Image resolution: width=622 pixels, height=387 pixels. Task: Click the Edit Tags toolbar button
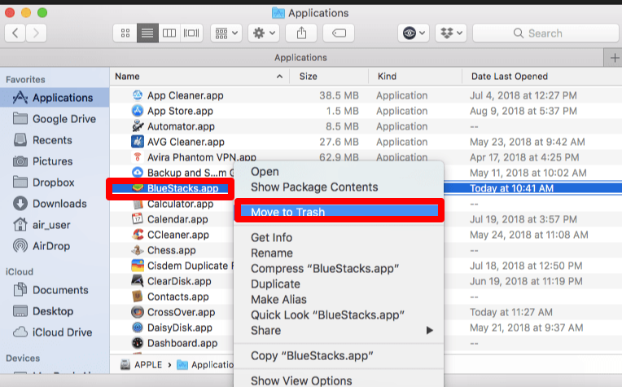[339, 33]
